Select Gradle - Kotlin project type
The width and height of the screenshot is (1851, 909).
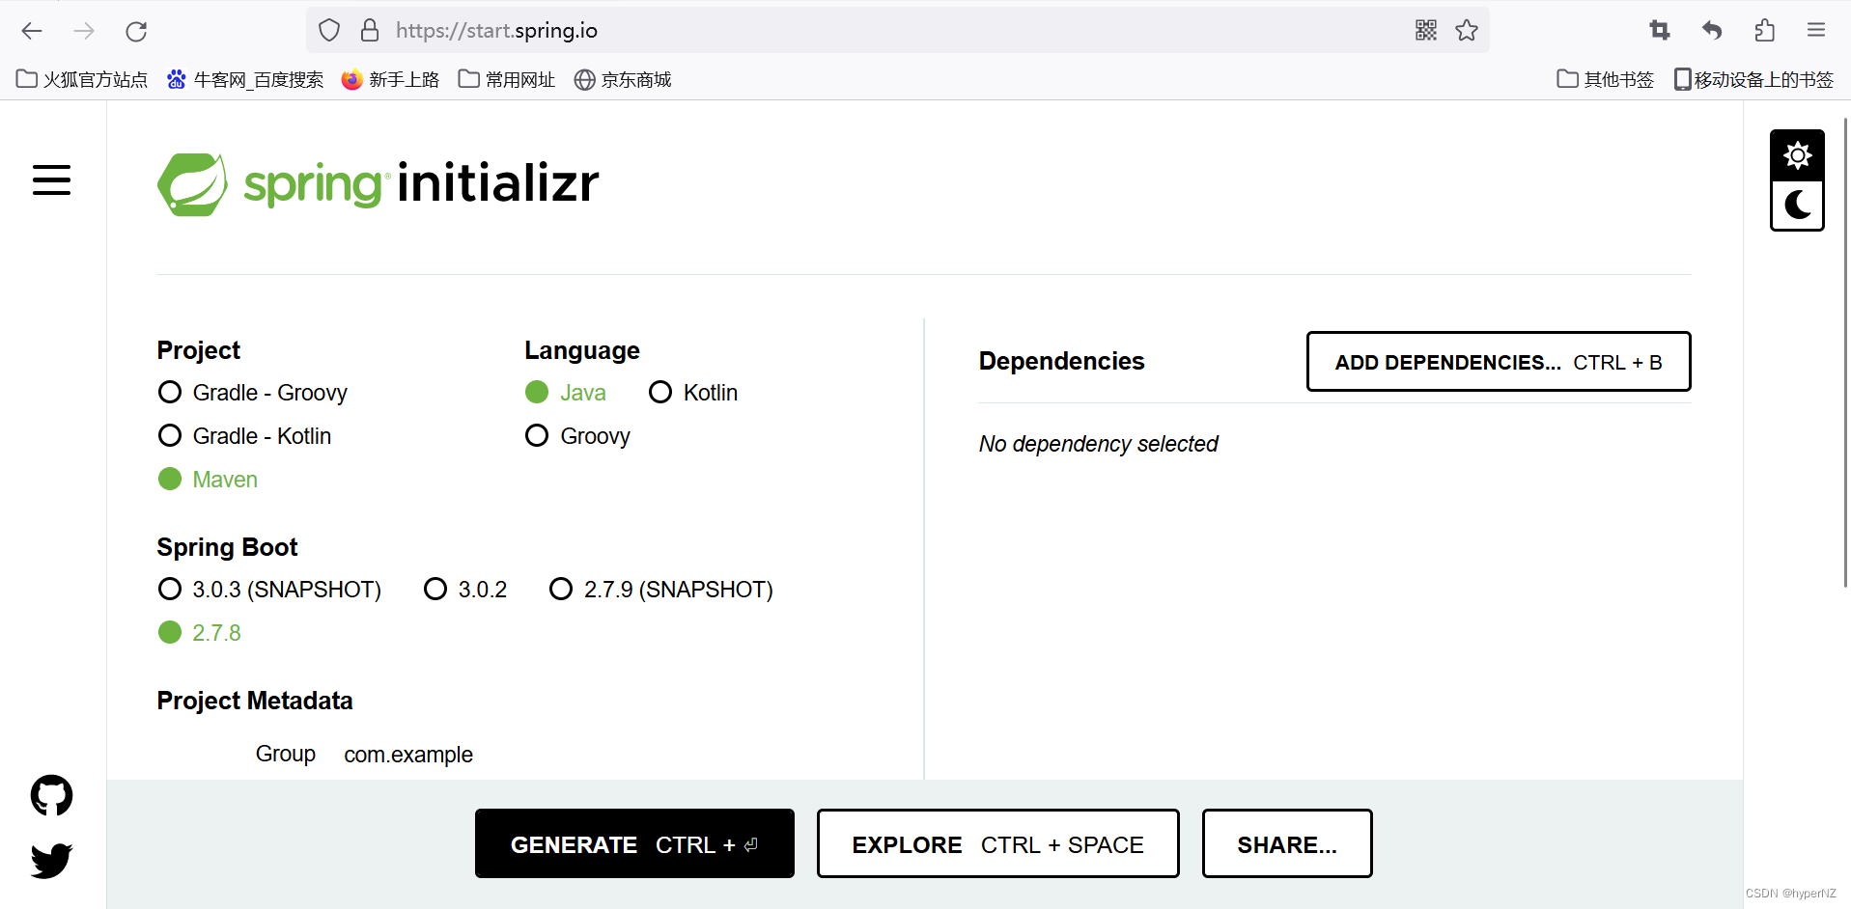[244, 436]
